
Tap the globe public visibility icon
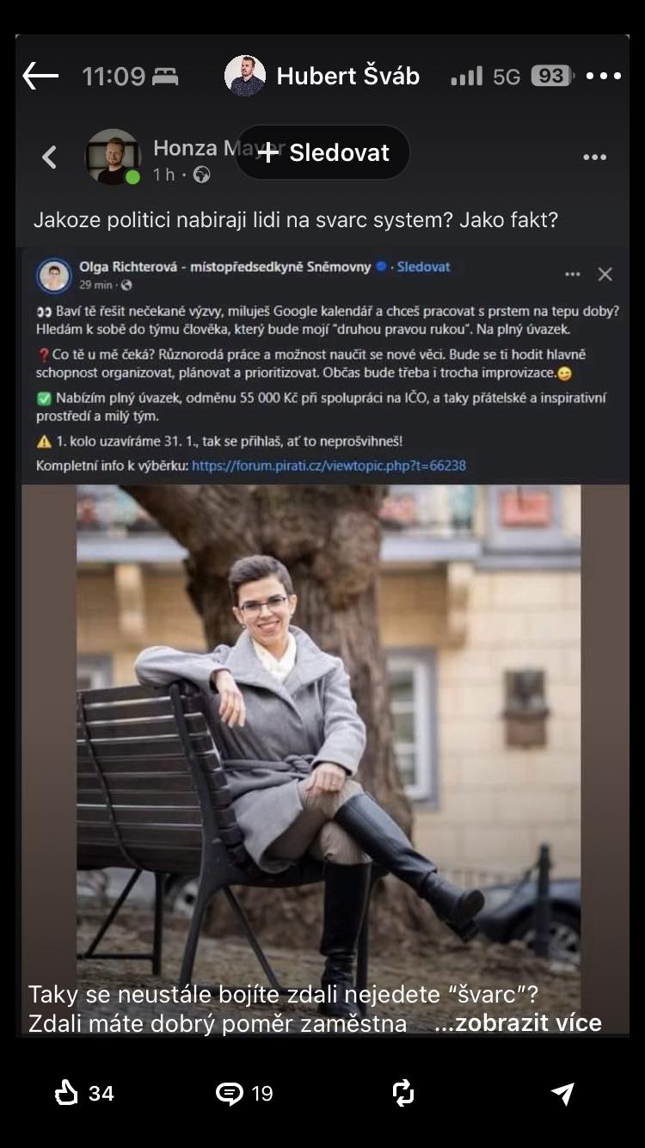click(202, 175)
